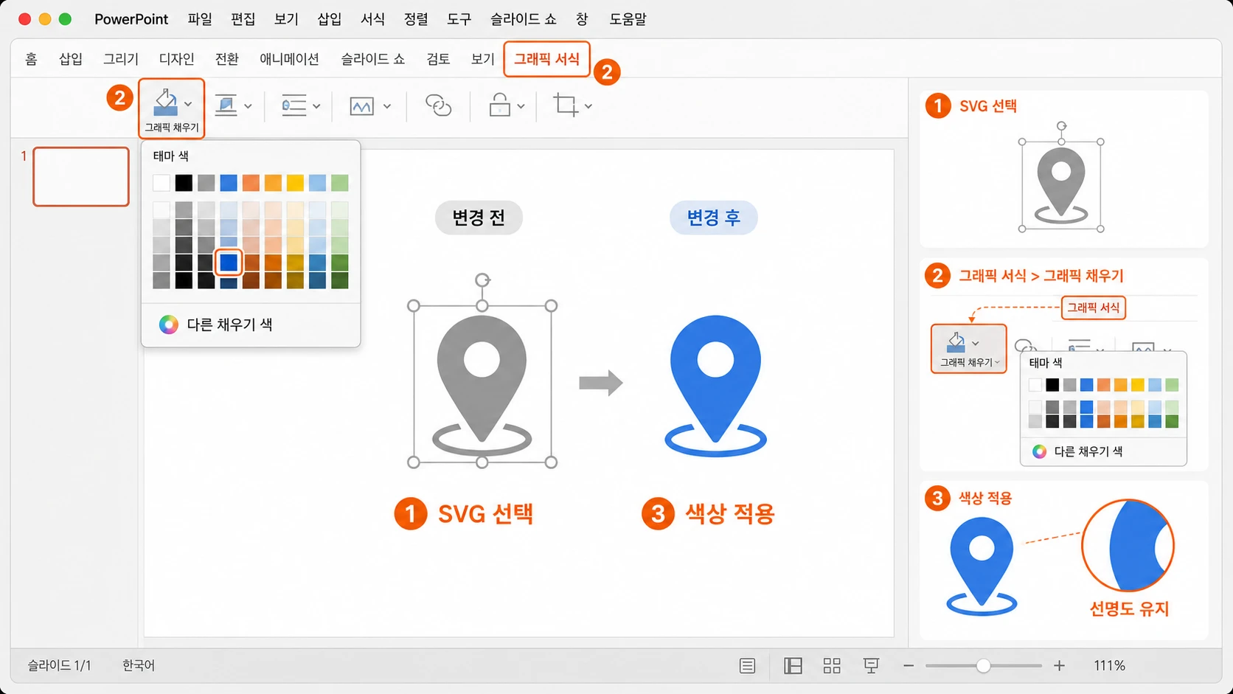Open the 창 menu in the menu bar
This screenshot has width=1233, height=694.
tap(582, 19)
